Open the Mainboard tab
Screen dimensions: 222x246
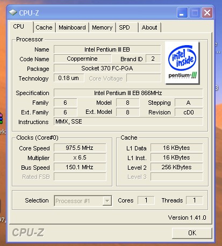pos(72,27)
